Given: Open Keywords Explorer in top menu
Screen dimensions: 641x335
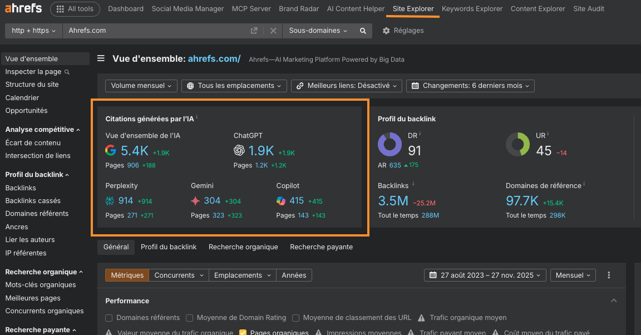Looking at the screenshot, I should click(x=472, y=9).
